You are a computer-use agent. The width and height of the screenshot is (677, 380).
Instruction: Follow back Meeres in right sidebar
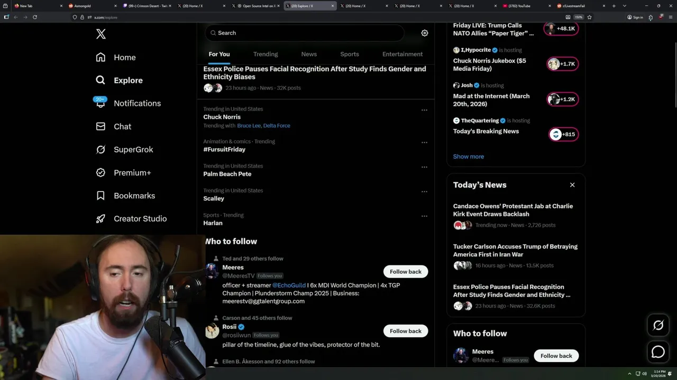click(x=556, y=356)
